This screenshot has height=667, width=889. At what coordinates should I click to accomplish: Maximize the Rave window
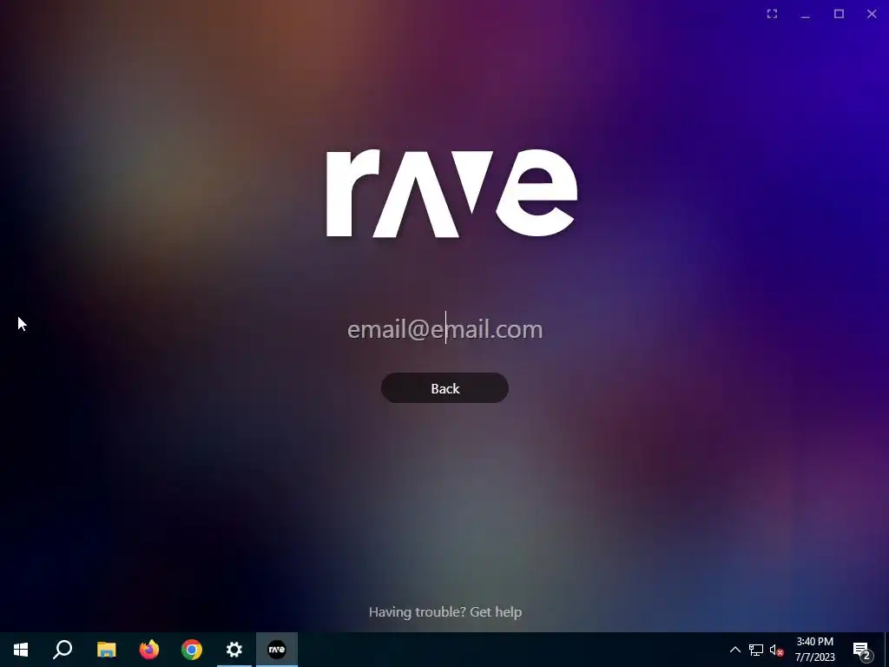tap(839, 14)
